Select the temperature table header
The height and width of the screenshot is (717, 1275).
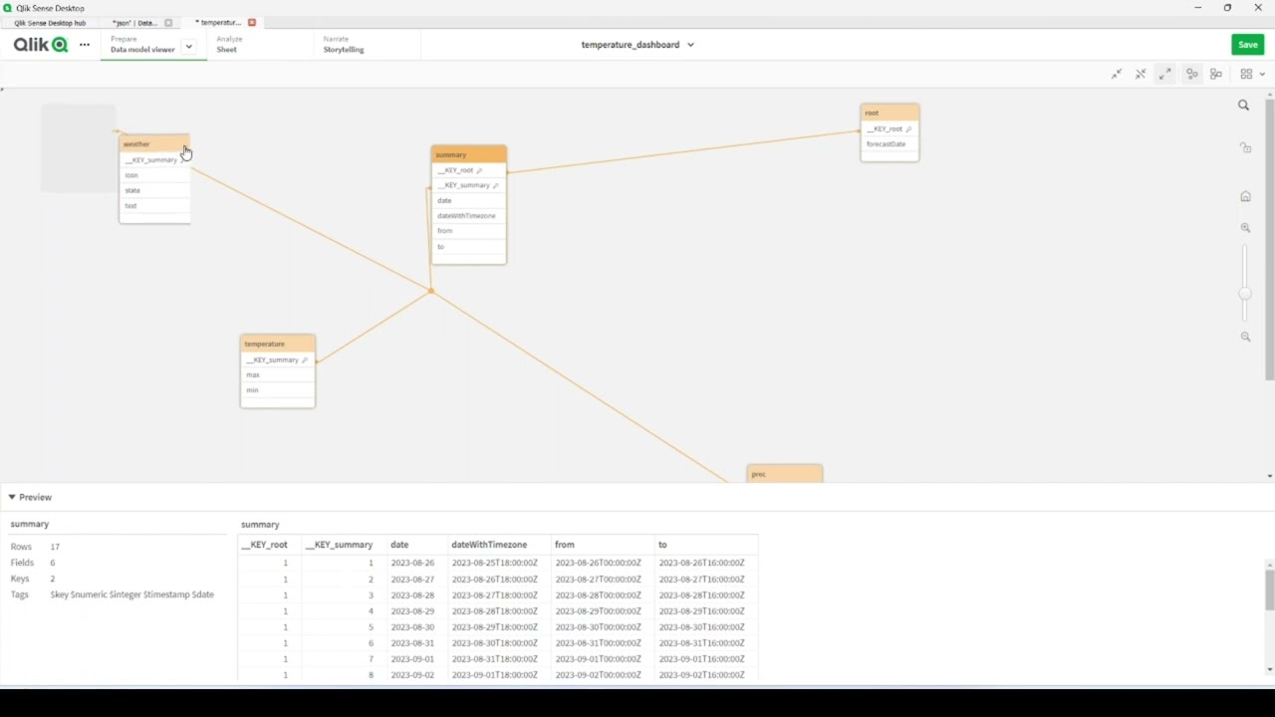click(x=278, y=344)
